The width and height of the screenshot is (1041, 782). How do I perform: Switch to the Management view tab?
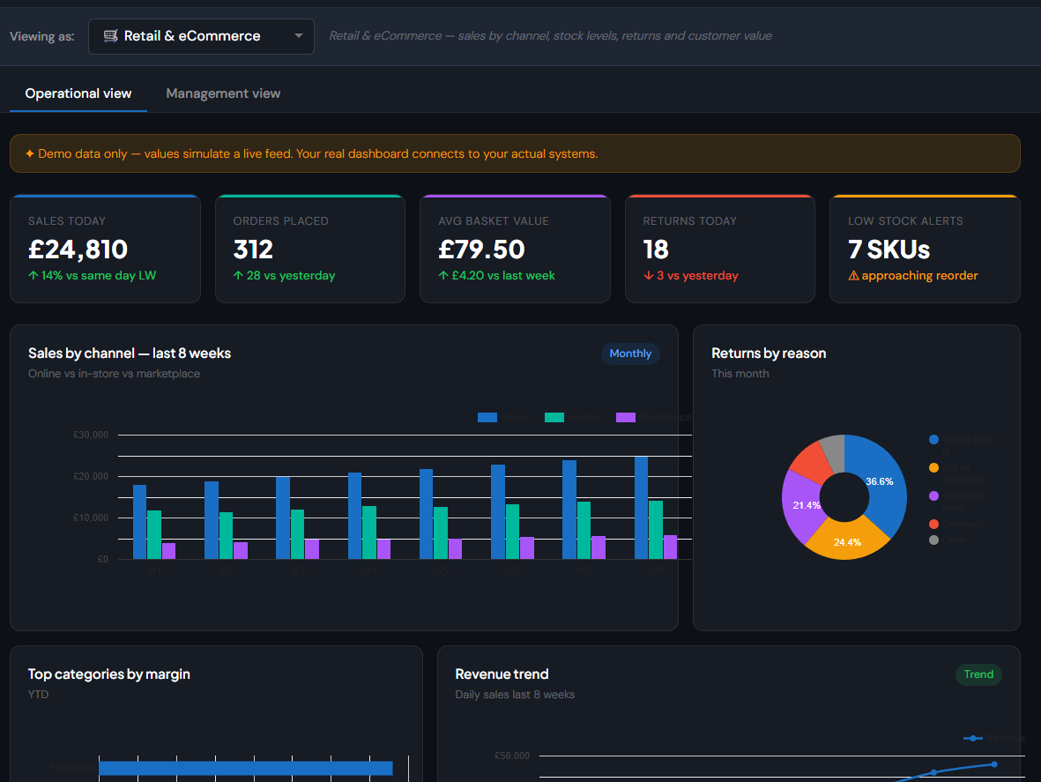(223, 93)
